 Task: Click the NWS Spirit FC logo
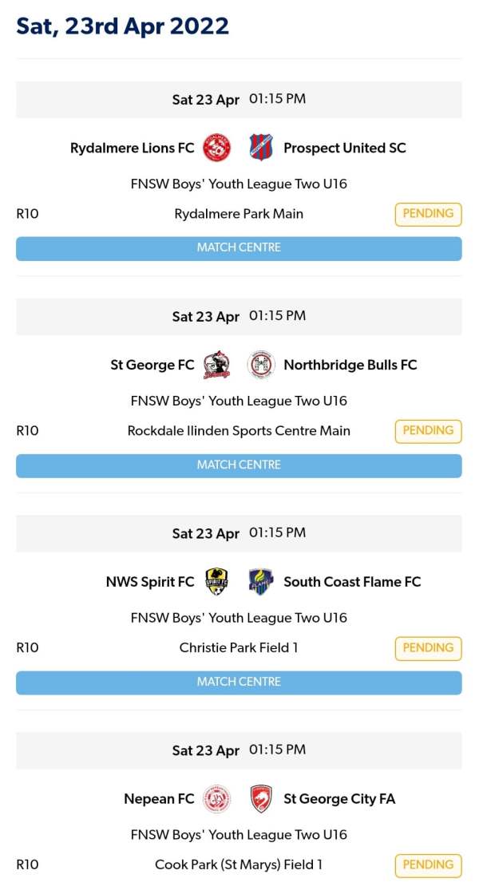coord(216,582)
